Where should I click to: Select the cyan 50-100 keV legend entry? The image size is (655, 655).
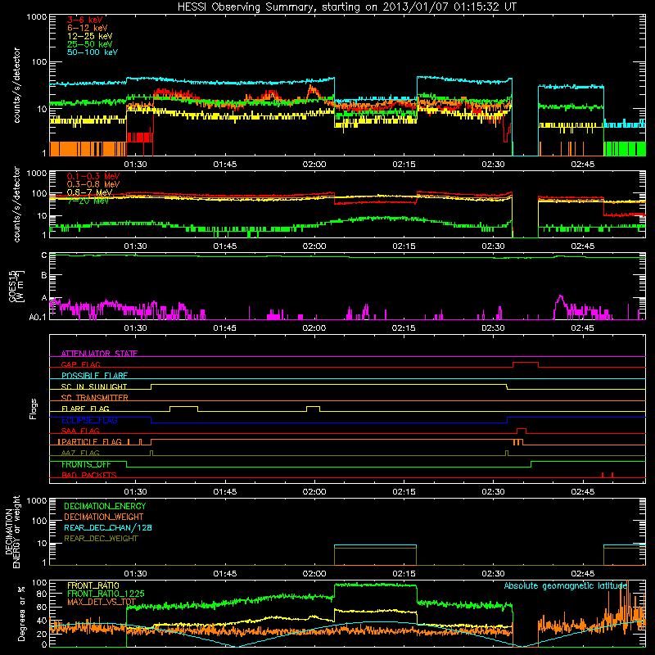point(93,52)
